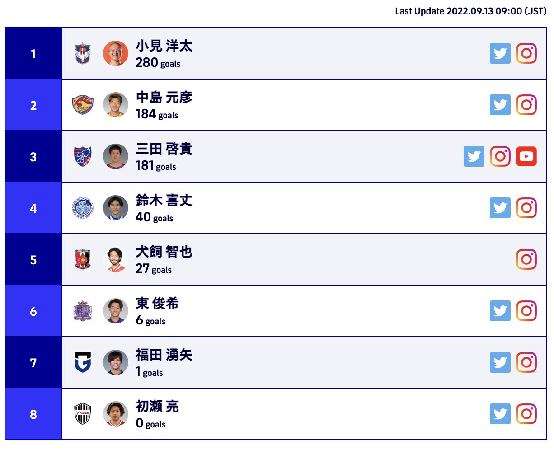Screen dimensions: 554x450
Task: Click 犬飼 智也's profile photo
Action: tap(116, 259)
